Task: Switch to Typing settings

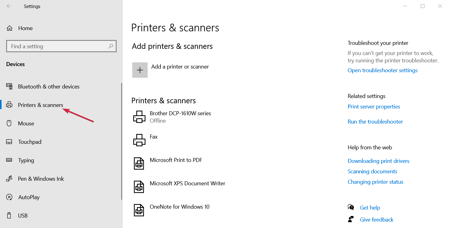Action: (26, 160)
